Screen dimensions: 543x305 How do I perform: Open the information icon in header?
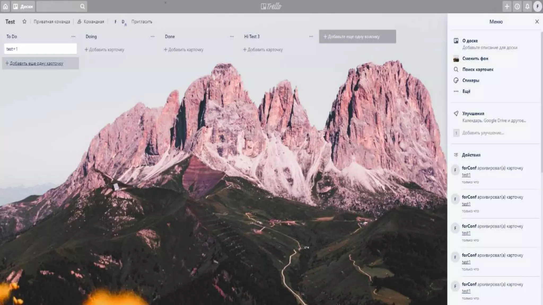pyautogui.click(x=517, y=6)
